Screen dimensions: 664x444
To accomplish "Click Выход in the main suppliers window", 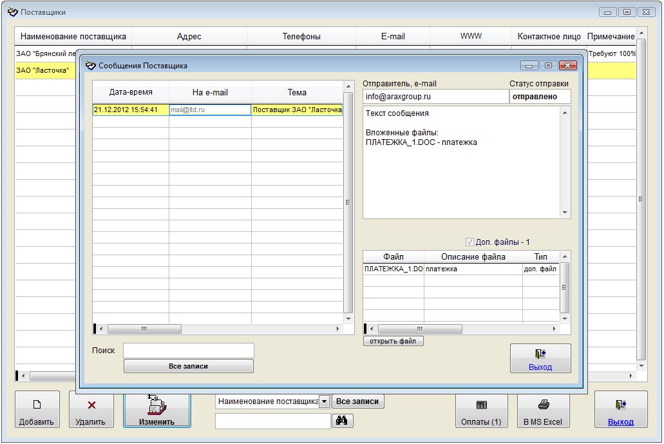I will [x=620, y=409].
